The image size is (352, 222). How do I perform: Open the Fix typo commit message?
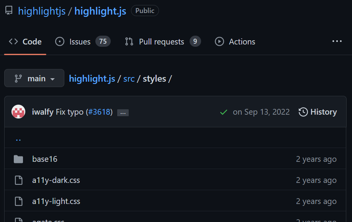70,112
